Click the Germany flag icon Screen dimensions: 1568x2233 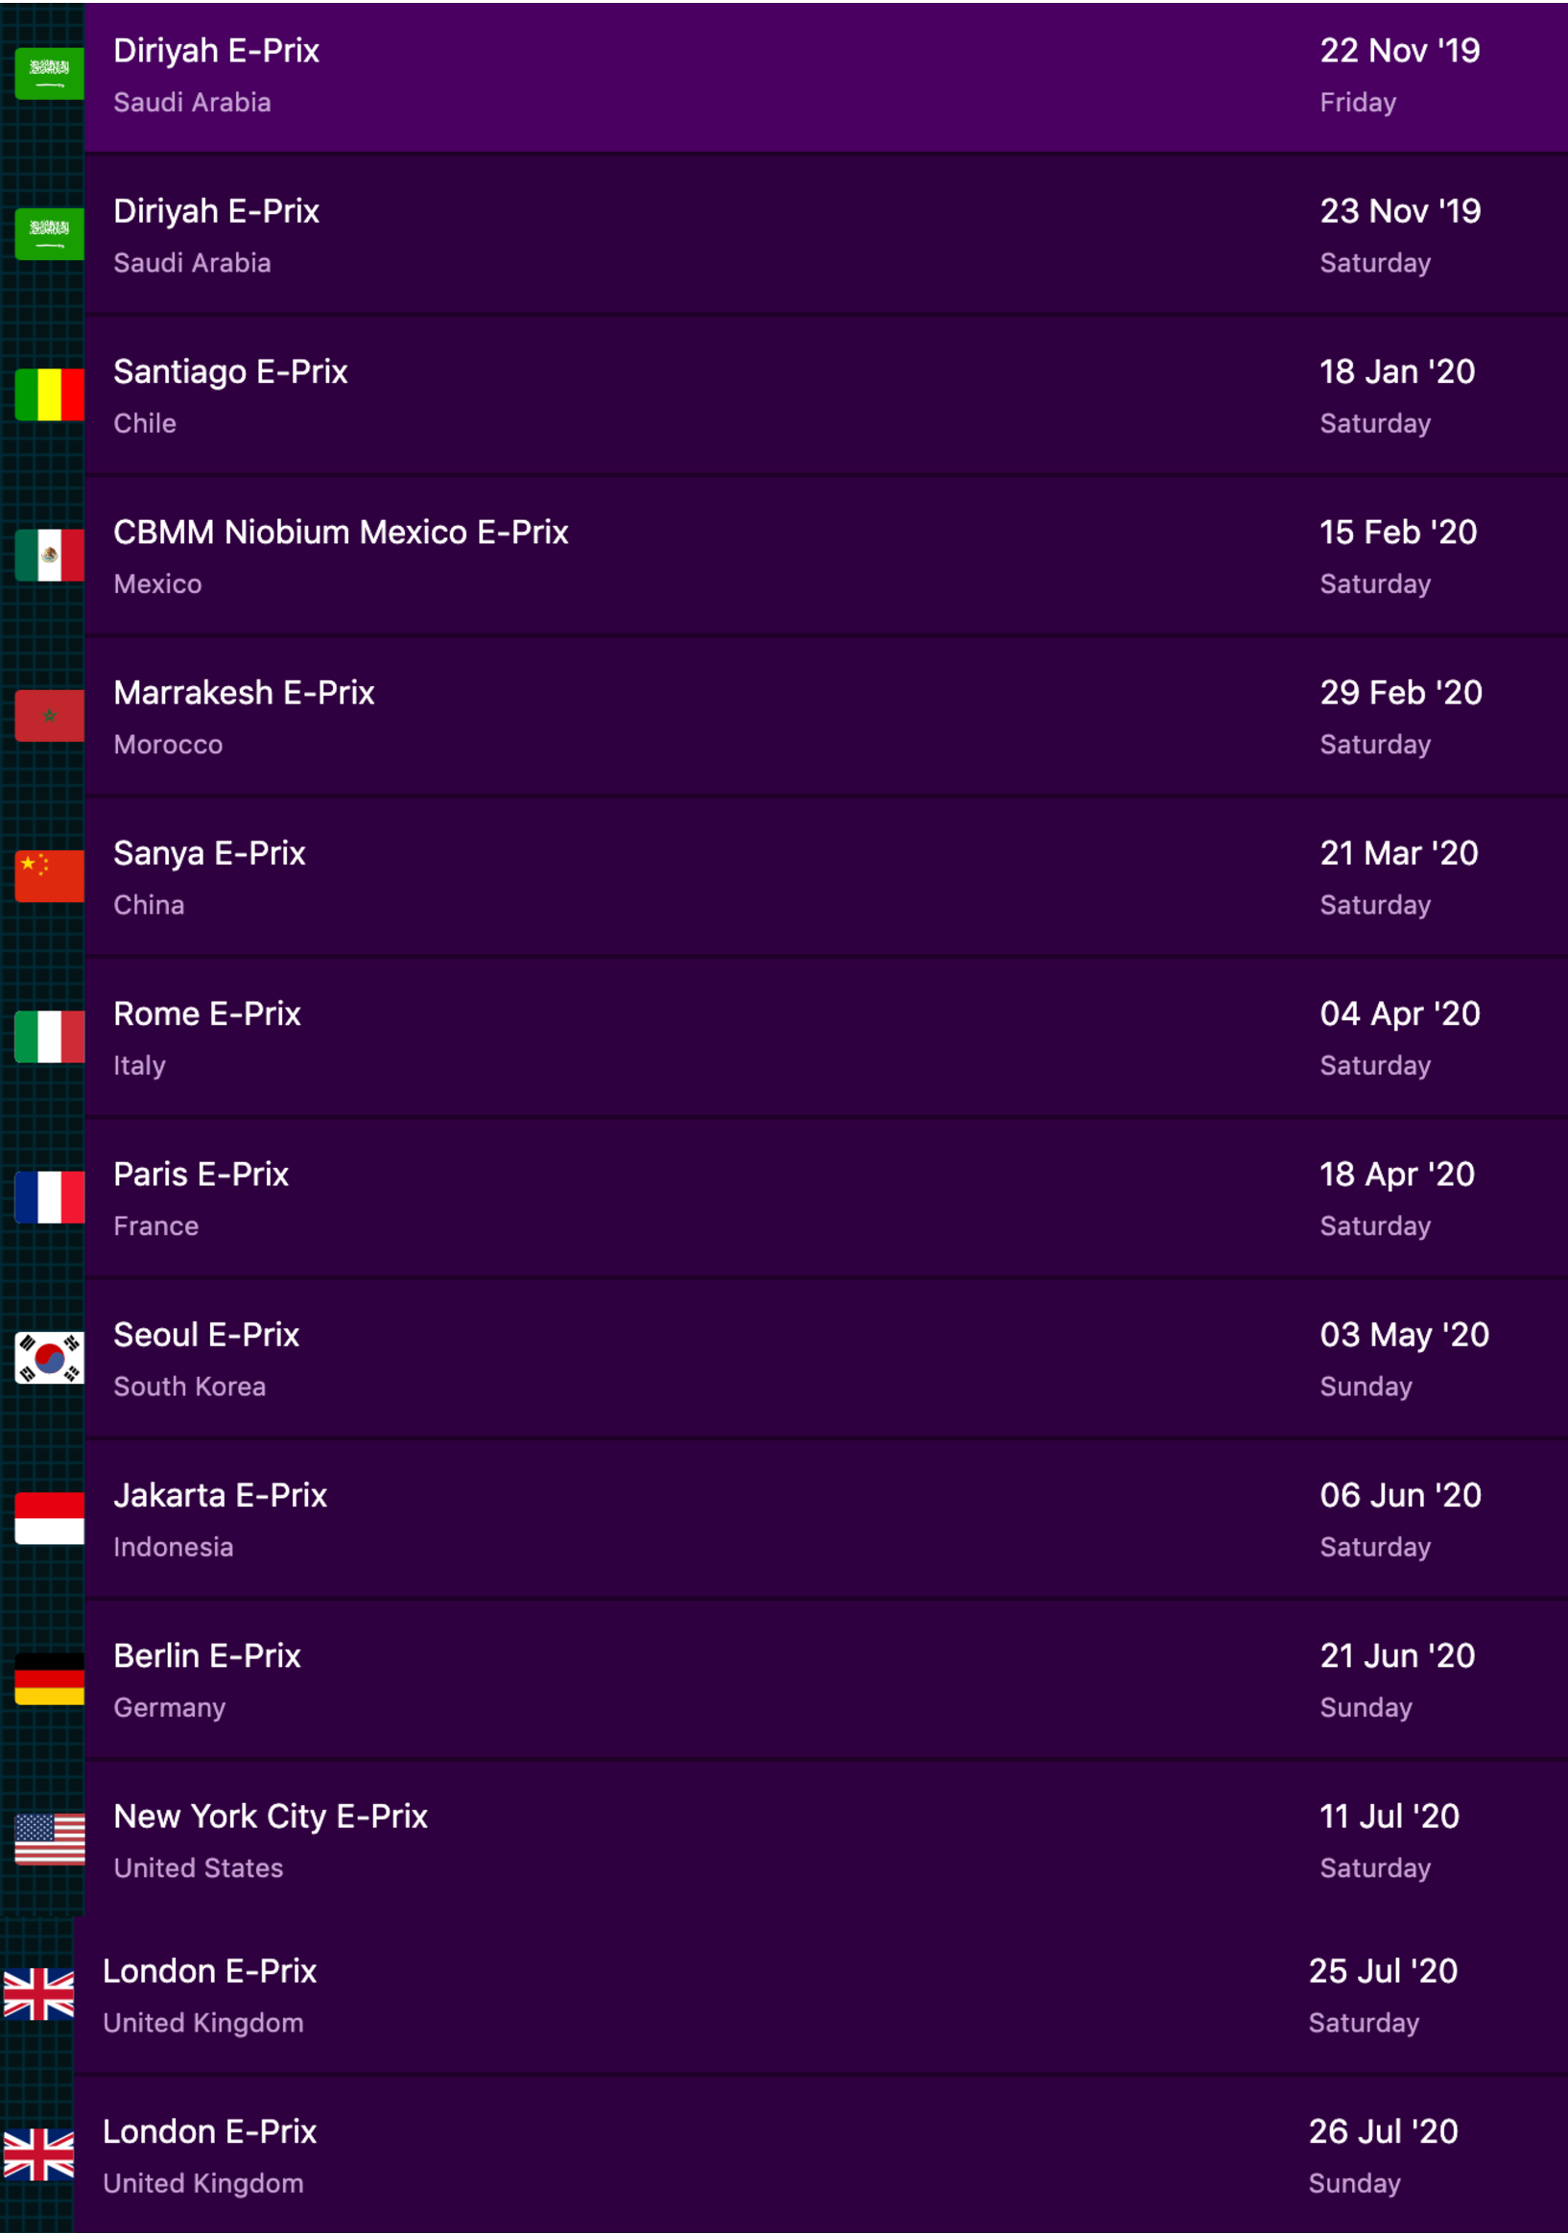49,1678
